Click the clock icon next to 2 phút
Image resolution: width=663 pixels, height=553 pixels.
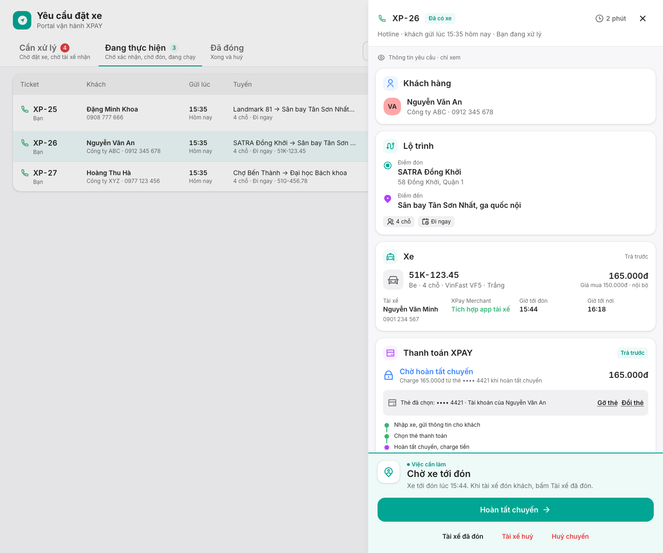point(599,18)
